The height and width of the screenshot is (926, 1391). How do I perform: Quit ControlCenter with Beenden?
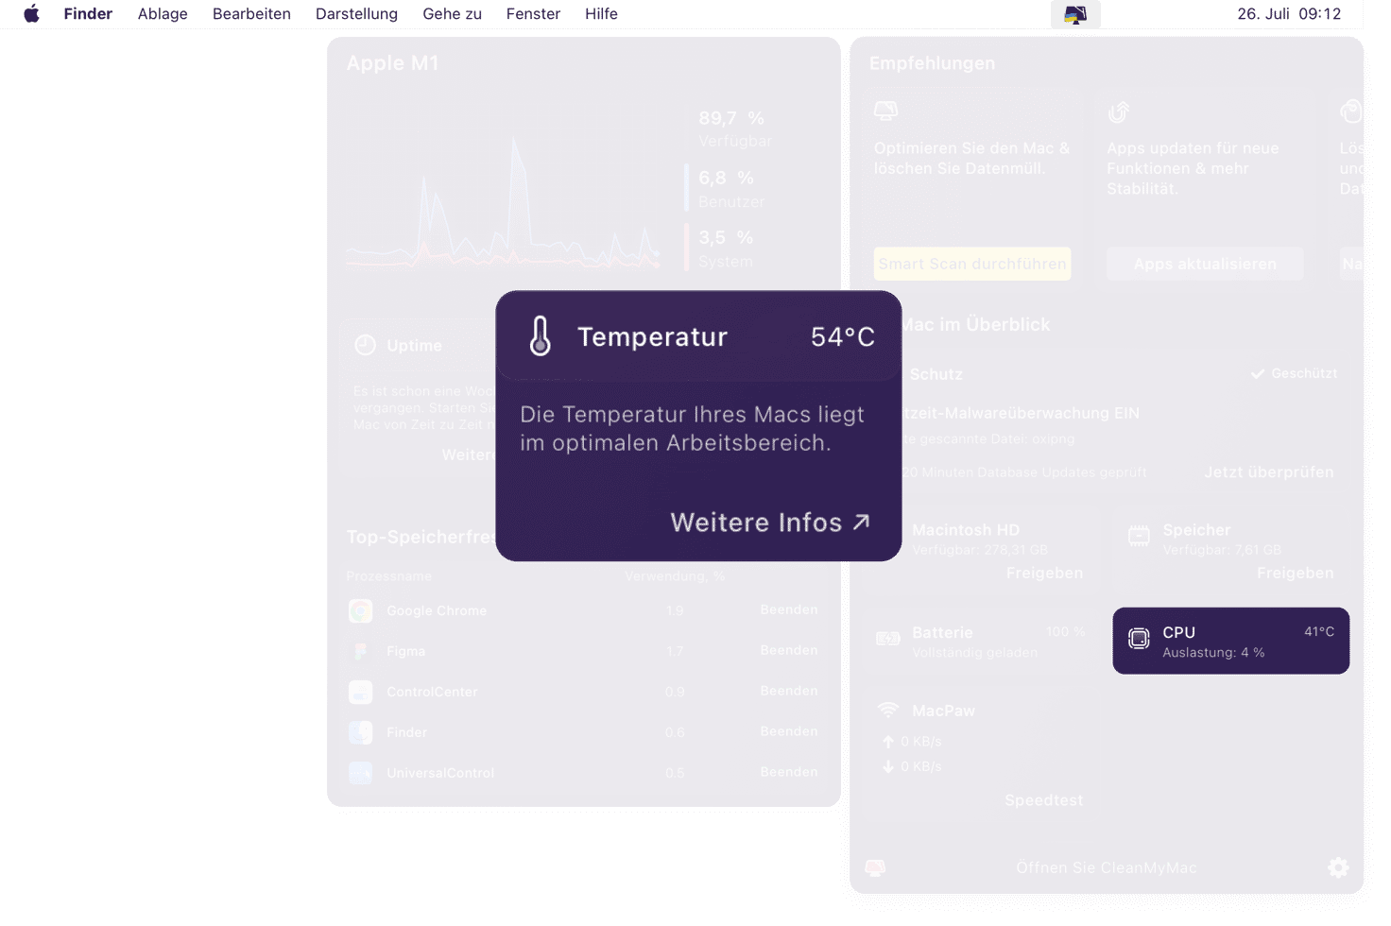(789, 691)
